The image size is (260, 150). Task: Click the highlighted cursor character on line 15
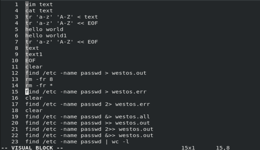pos(27,92)
